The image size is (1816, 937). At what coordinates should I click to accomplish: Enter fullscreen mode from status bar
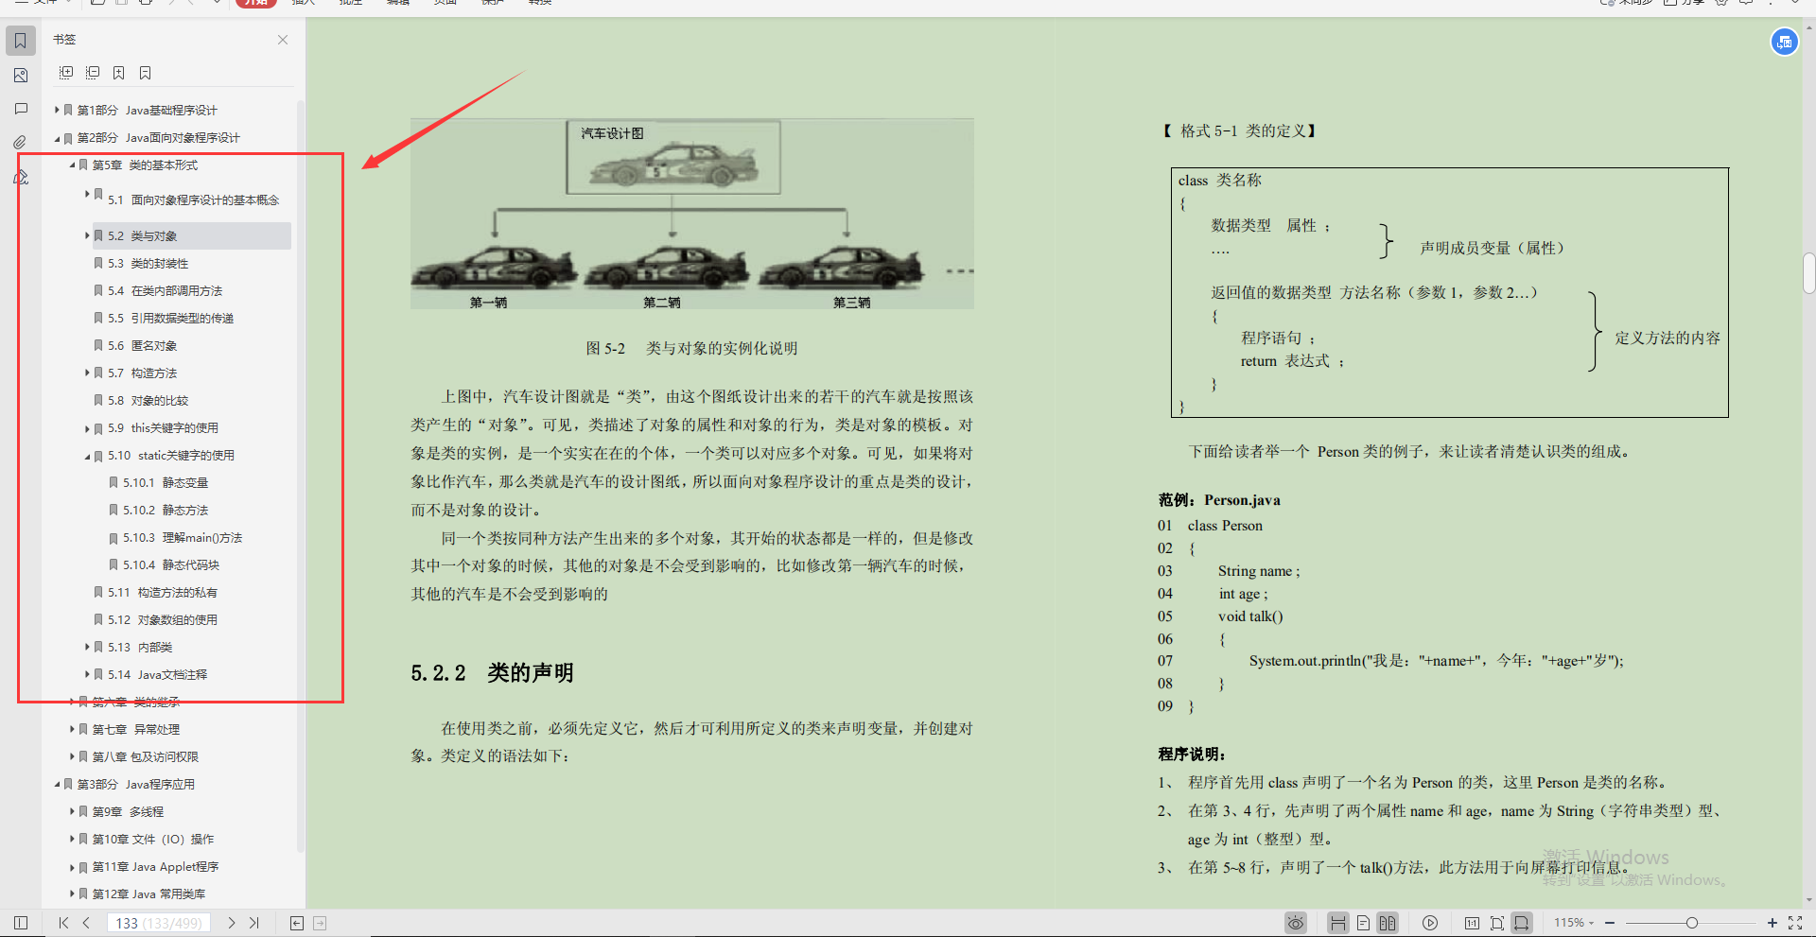(1795, 923)
